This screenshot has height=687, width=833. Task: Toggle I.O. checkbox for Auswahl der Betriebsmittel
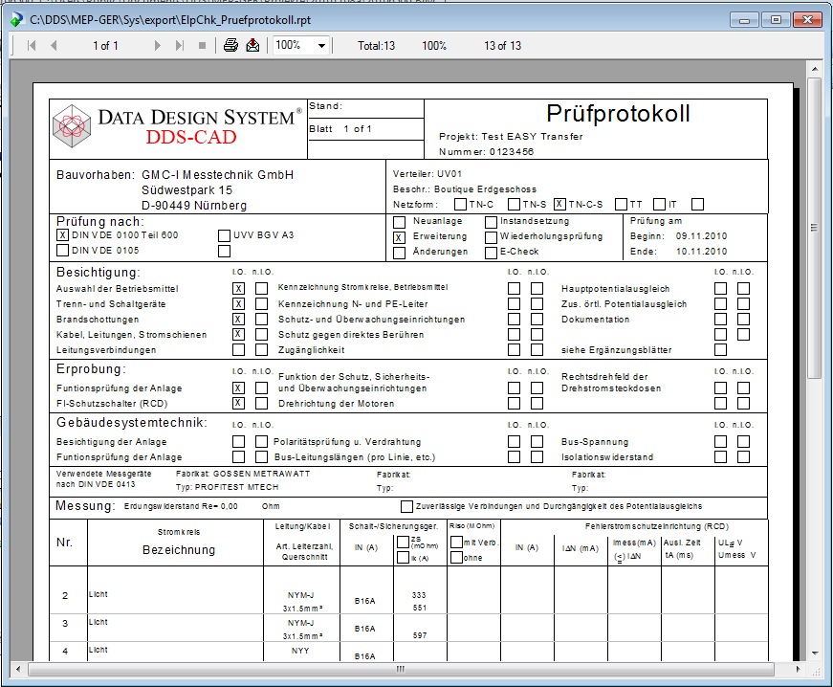point(238,289)
